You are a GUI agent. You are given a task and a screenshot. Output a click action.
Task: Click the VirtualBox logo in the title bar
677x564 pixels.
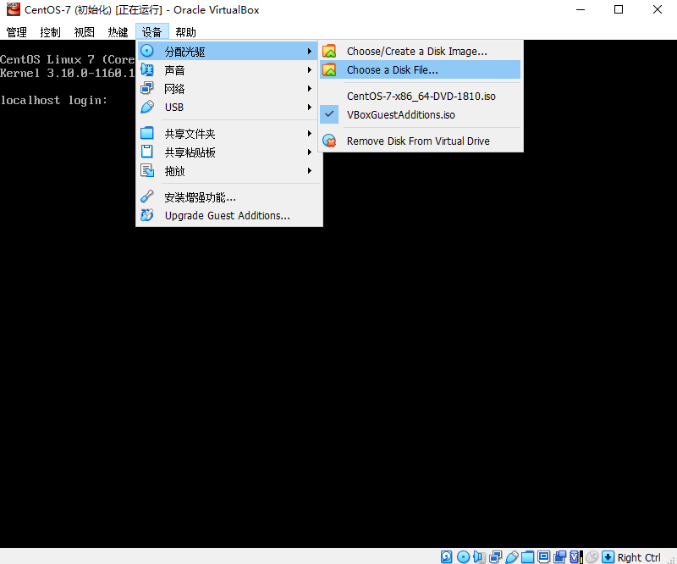[14, 9]
